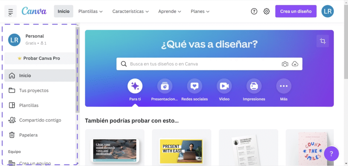Expand the Plantillas dropdown in top navigation
Screen dimensions: 348x166
coord(90,11)
